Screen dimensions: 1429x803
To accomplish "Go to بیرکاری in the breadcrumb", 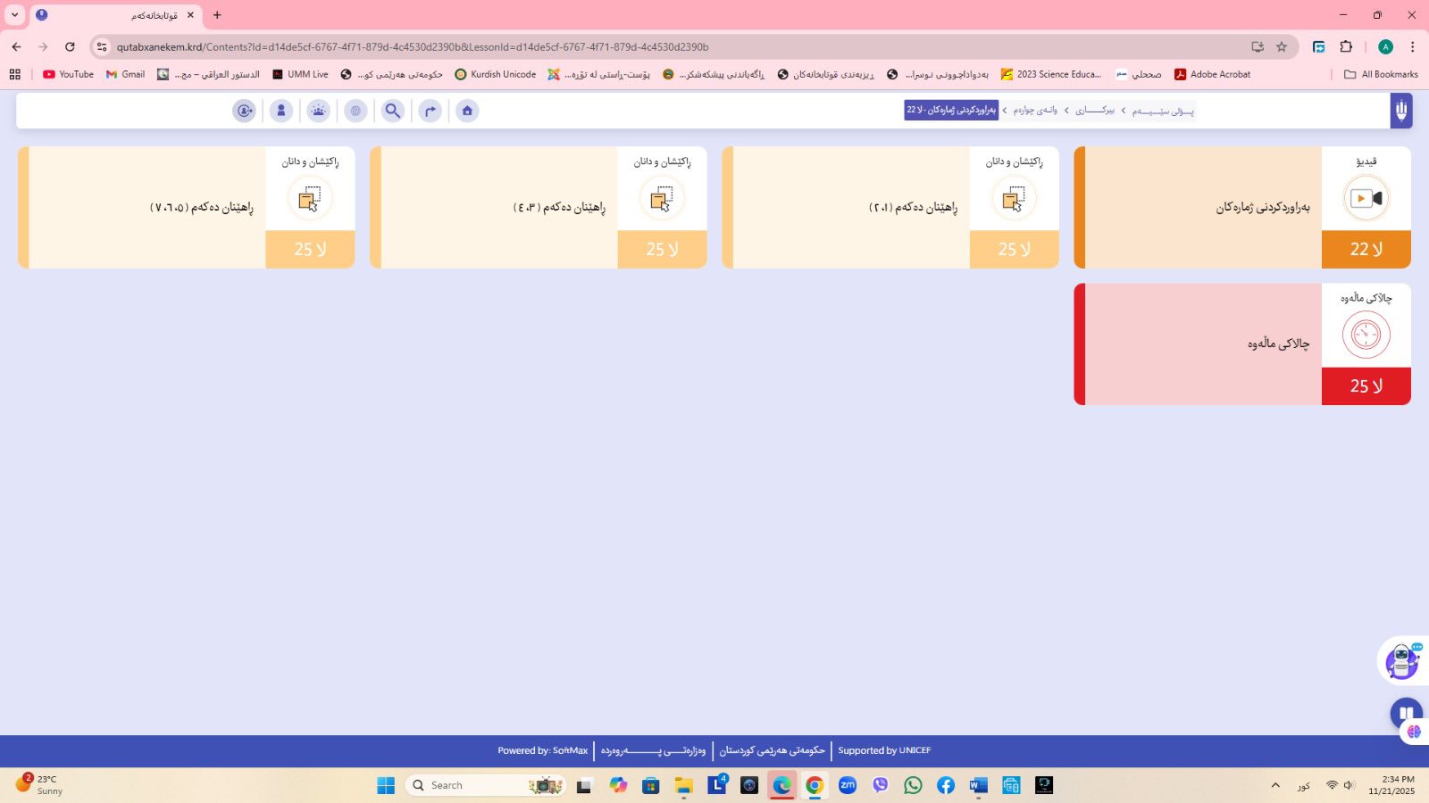I will pyautogui.click(x=1094, y=111).
